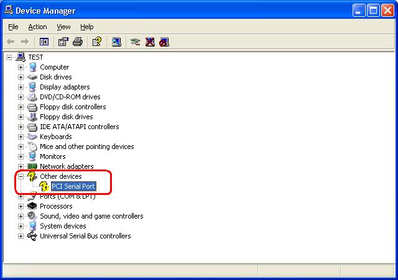Viewport: 398px width, 280px height.
Task: Expand Universal Serial Bus controllers
Action: (21, 236)
